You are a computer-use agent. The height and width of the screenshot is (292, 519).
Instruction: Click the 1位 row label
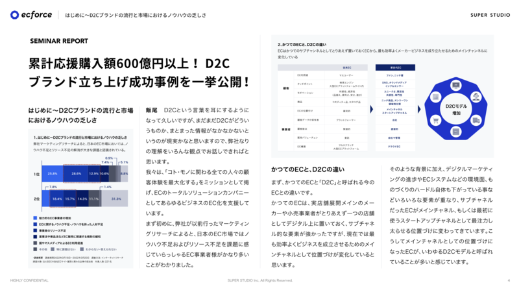(x=36, y=174)
